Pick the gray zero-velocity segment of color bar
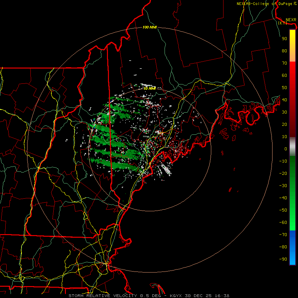298x298 pixels. coord(292,147)
